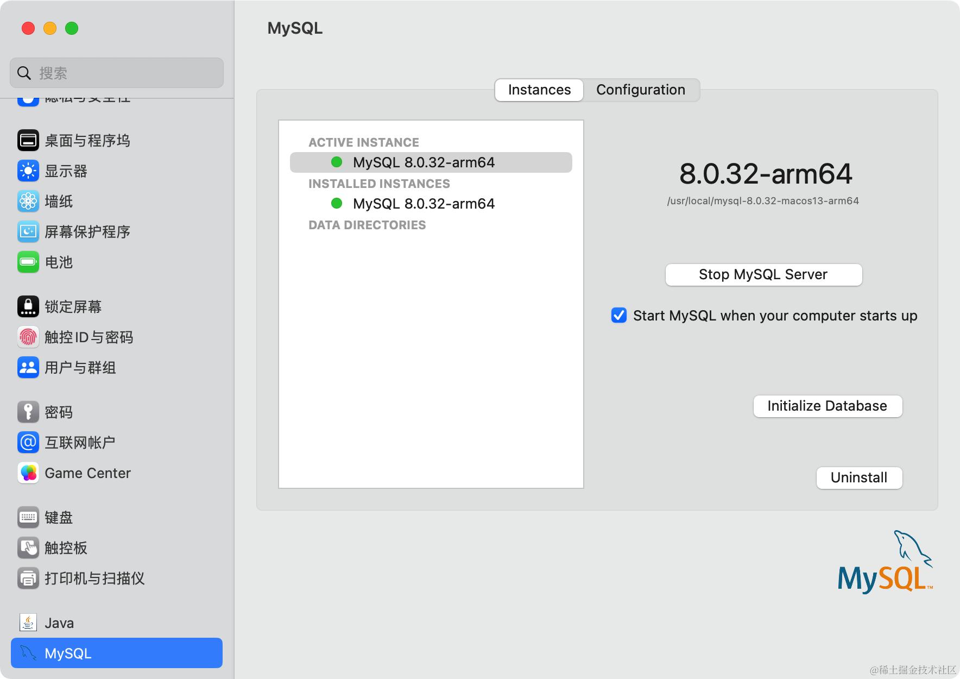Screen dimensions: 960x679
Task: Click the DATA DIRECTORIES section header
Action: (367, 225)
